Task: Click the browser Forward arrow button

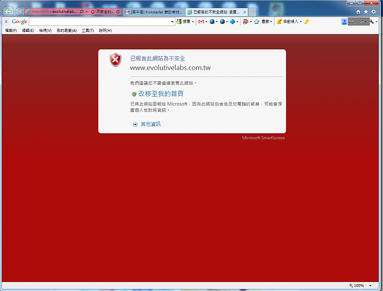Action: coord(19,12)
